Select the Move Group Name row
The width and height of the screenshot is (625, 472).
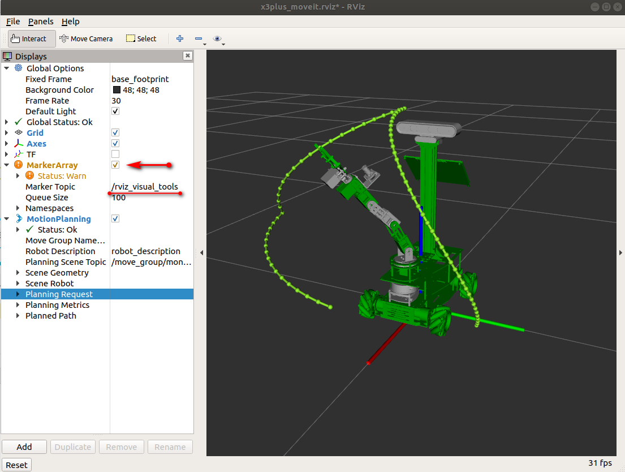point(97,241)
